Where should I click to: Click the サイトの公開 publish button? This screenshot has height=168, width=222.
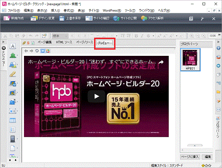point(125,18)
